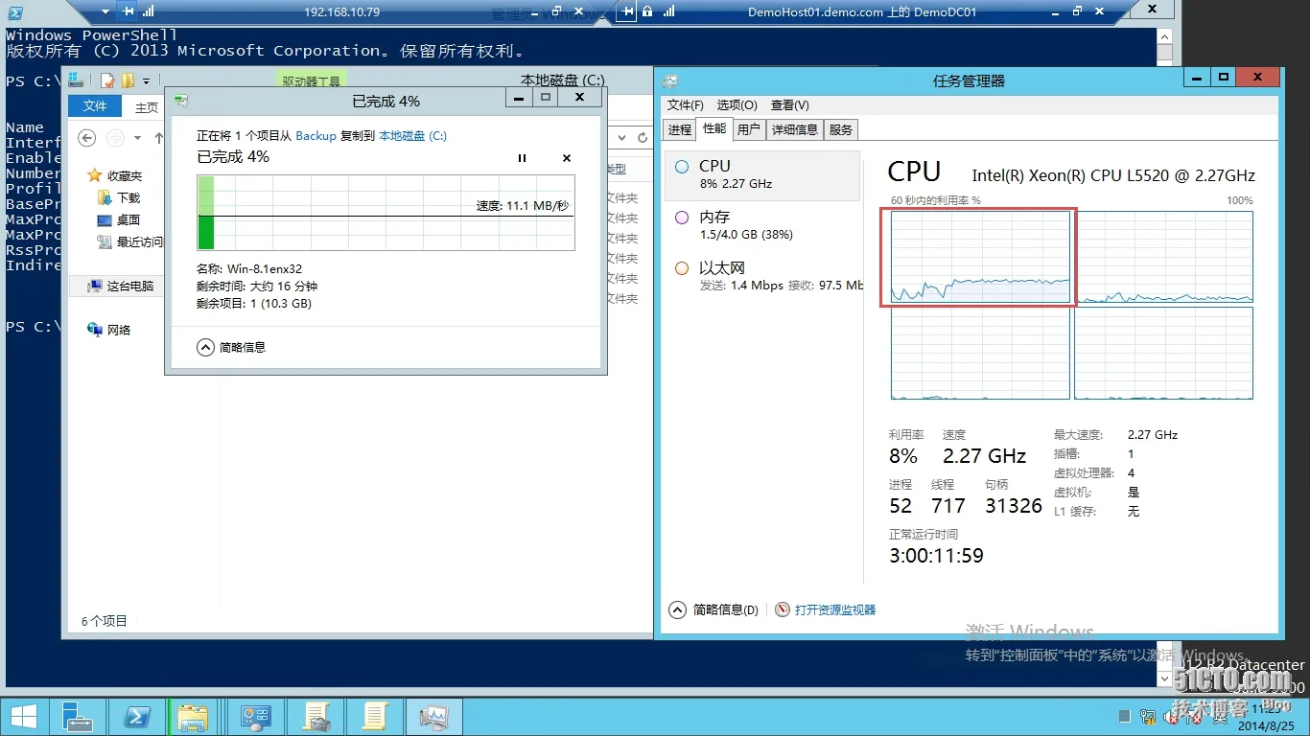This screenshot has width=1310, height=736.
Task: Open the 主页 ribbon tab in Explorer
Action: 147,107
